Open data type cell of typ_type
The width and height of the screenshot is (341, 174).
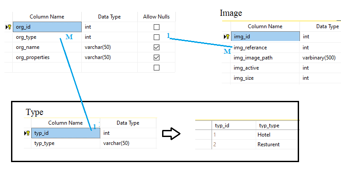128,144
